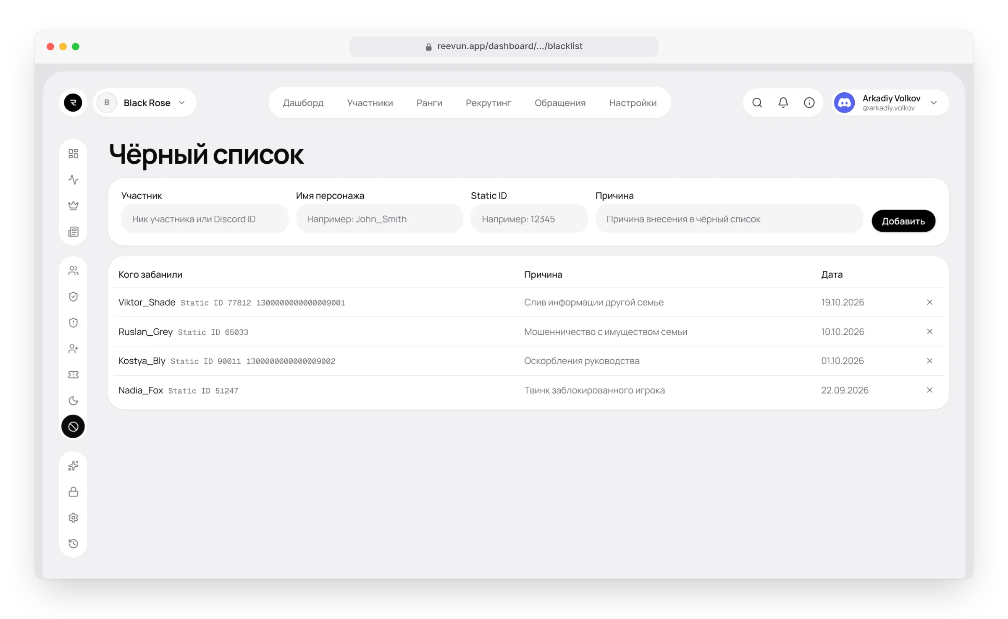Focus the Причина reason input field
Screen dimensions: 1008x619
coord(729,219)
